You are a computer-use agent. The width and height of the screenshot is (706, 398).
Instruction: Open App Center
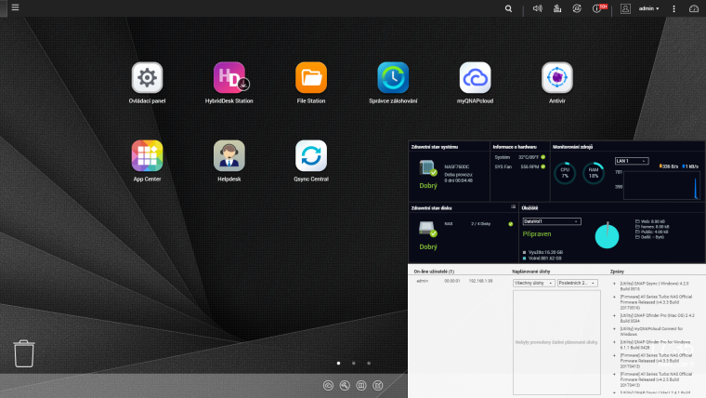[147, 161]
